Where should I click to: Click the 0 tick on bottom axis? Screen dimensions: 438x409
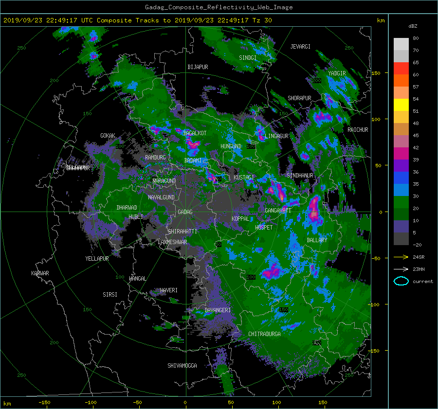[x=185, y=403]
